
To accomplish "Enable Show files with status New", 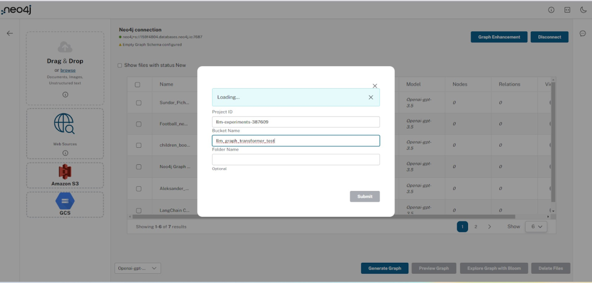I will tap(120, 66).
